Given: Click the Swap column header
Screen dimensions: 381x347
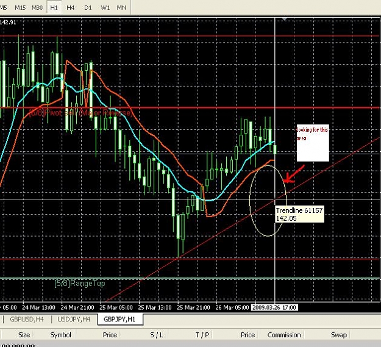Looking at the screenshot, I should point(339,335).
